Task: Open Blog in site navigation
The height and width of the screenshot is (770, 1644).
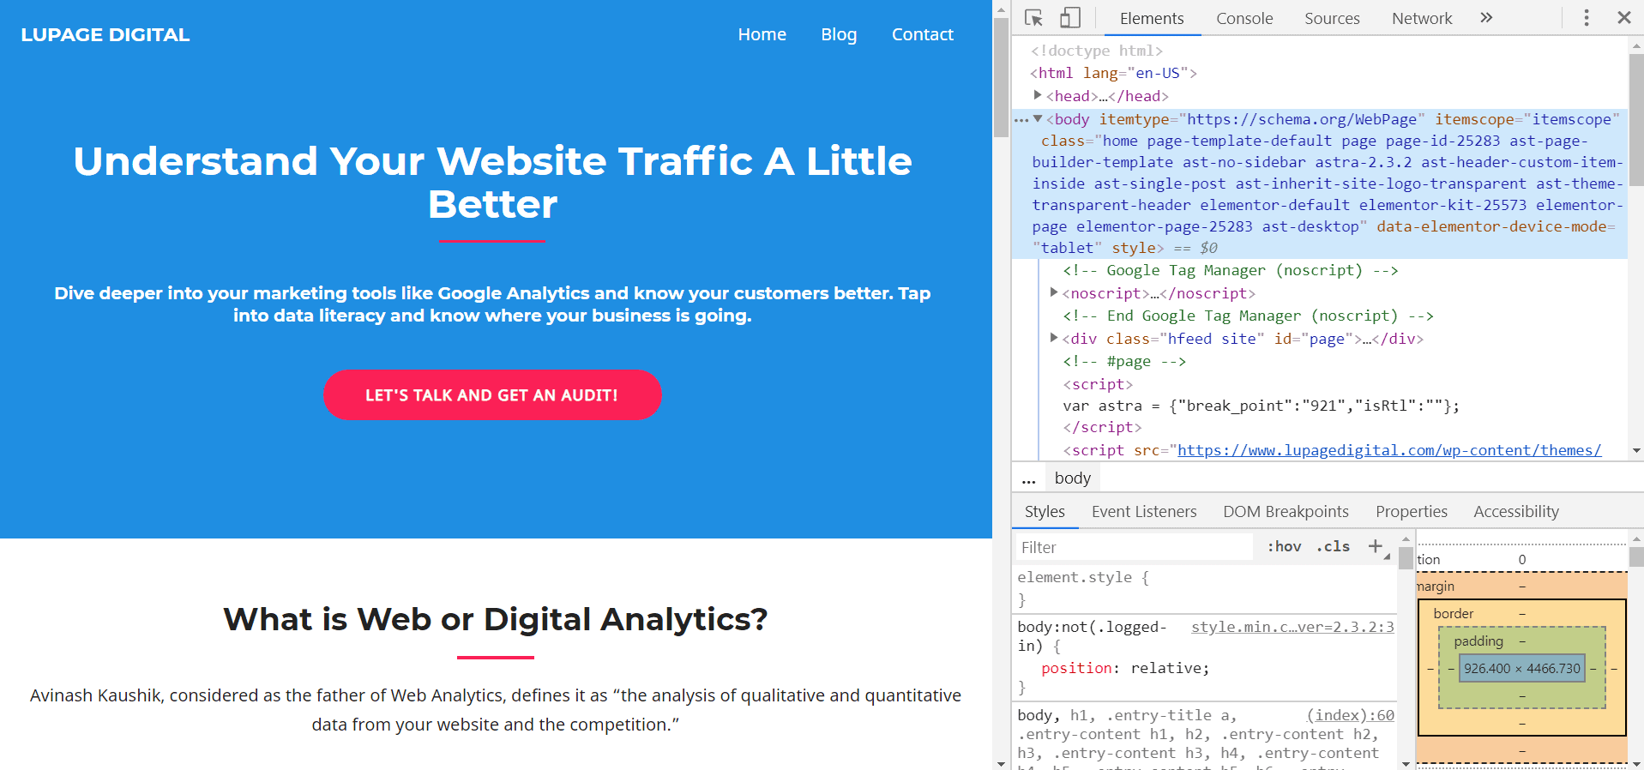Action: click(839, 34)
